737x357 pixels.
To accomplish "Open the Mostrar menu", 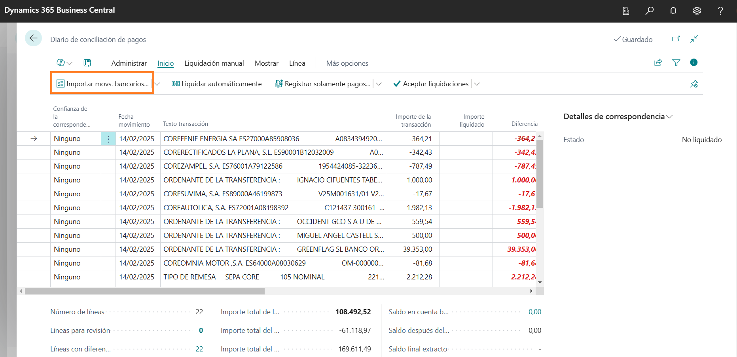I will tap(267, 63).
